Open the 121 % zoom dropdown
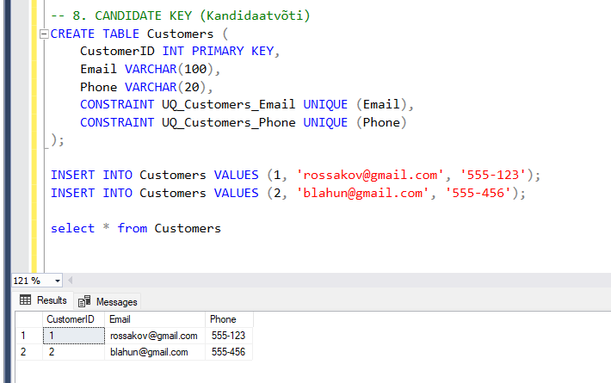 coord(58,281)
